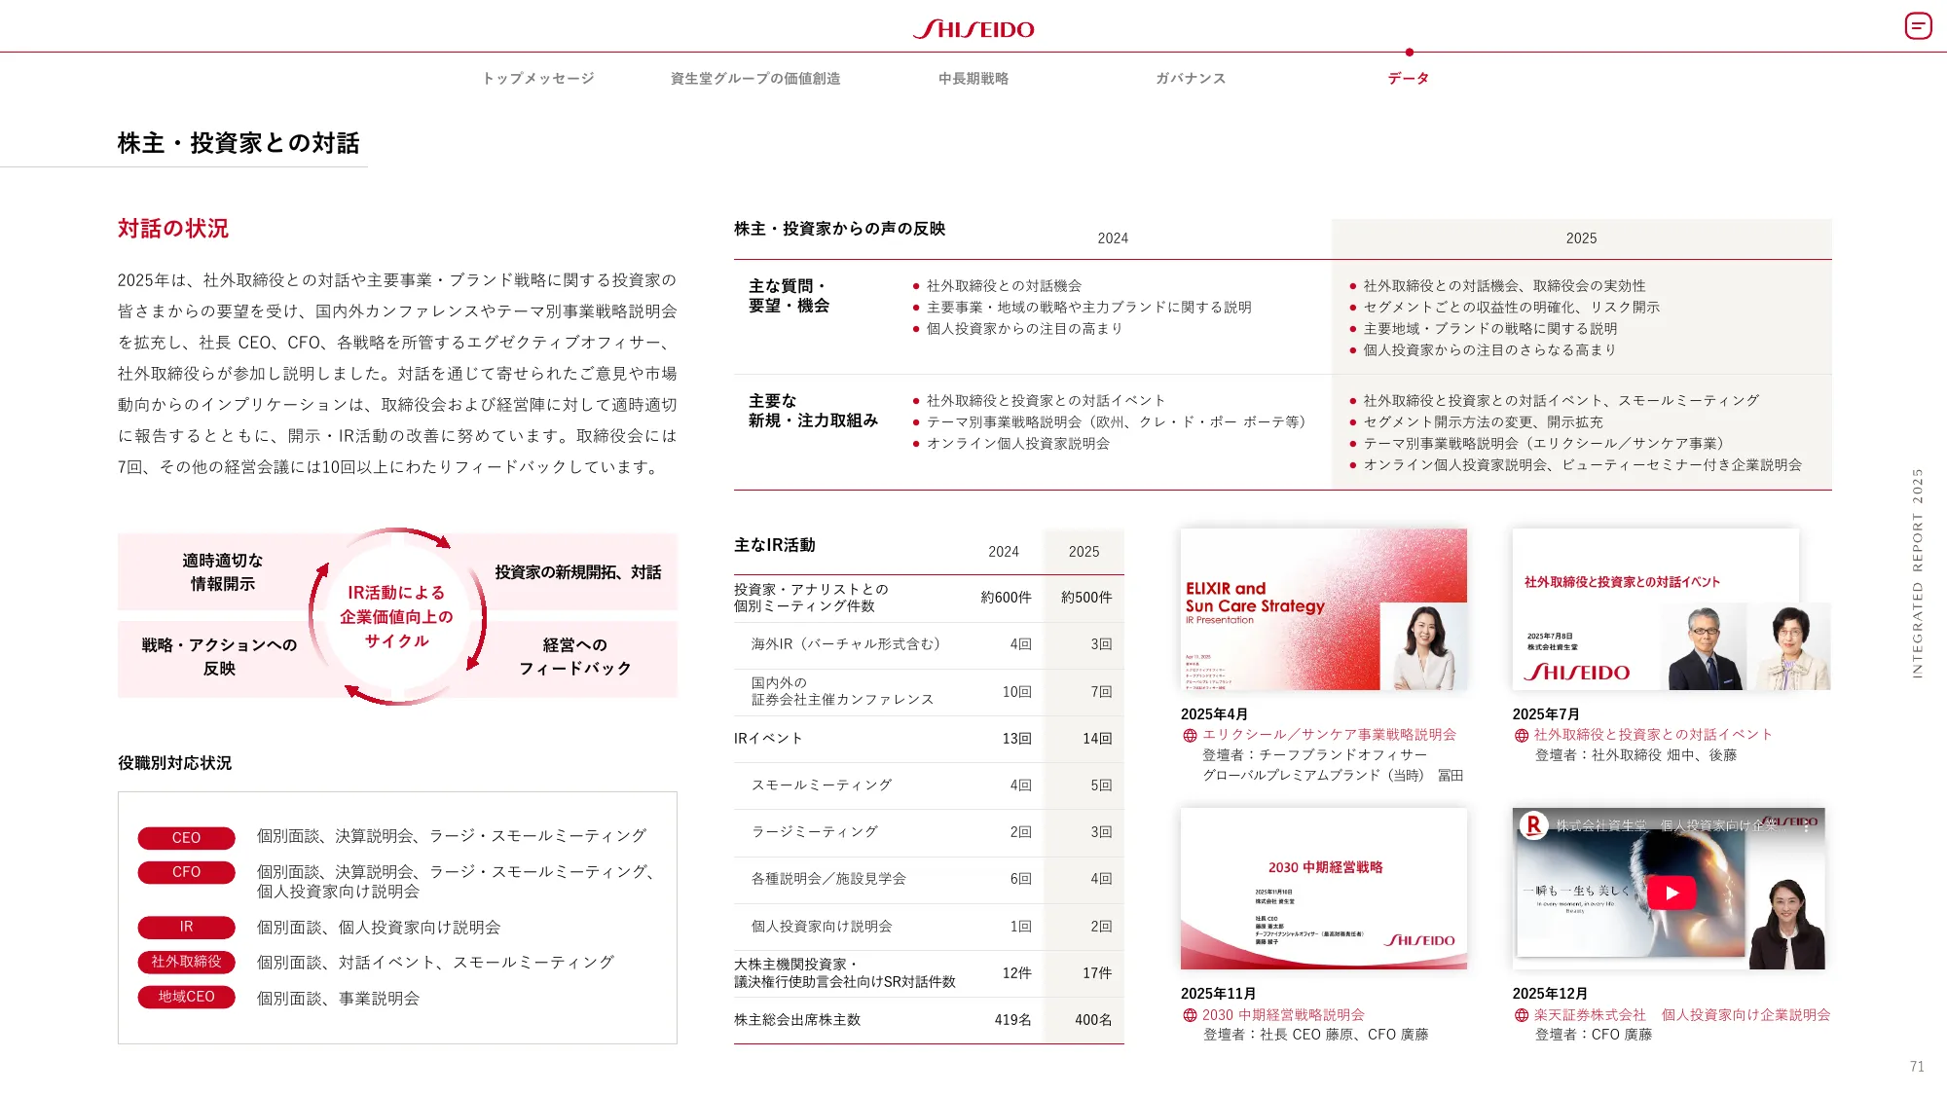The height and width of the screenshot is (1095, 1947).
Task: Click the IR role badge
Action: click(186, 928)
